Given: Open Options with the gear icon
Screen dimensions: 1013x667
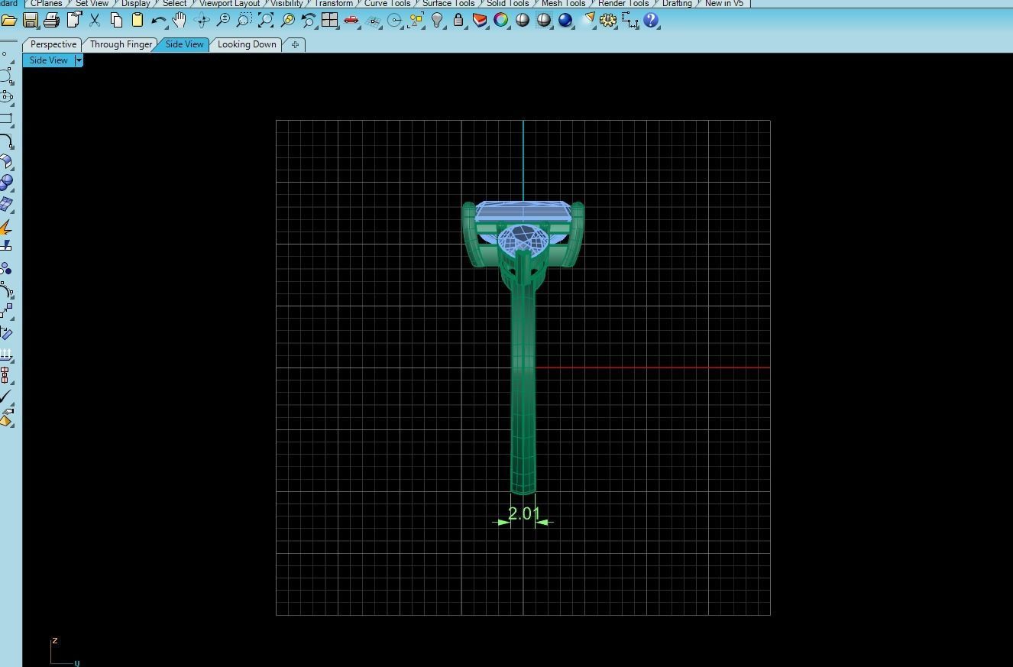Looking at the screenshot, I should click(608, 21).
